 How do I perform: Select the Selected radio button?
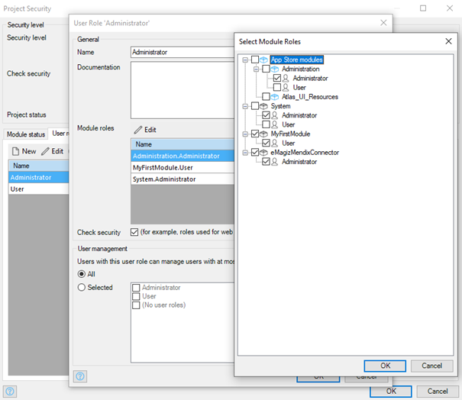click(82, 288)
